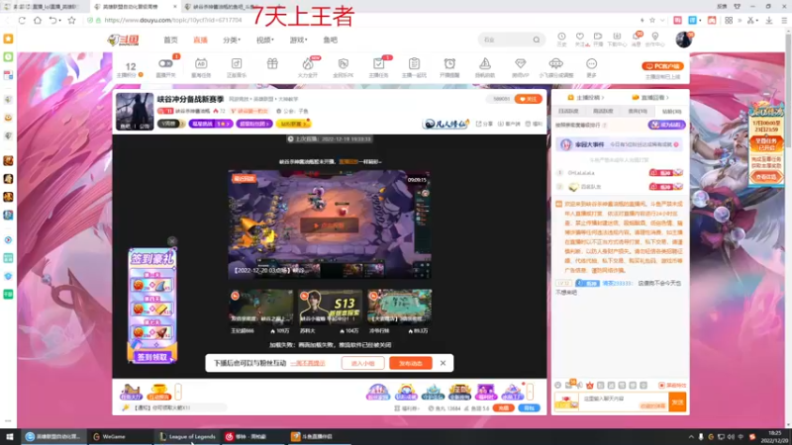The width and height of the screenshot is (792, 445).
Task: Select the 直播 nav item
Action: 201,40
